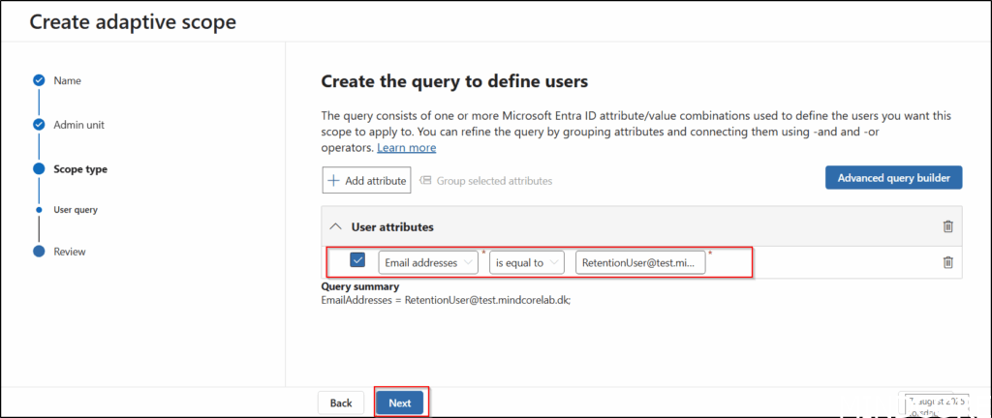Click the Admin unit step checkmark icon
Image resolution: width=992 pixels, height=418 pixels.
coord(39,125)
